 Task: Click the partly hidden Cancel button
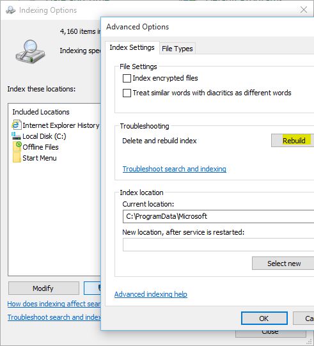(304, 318)
